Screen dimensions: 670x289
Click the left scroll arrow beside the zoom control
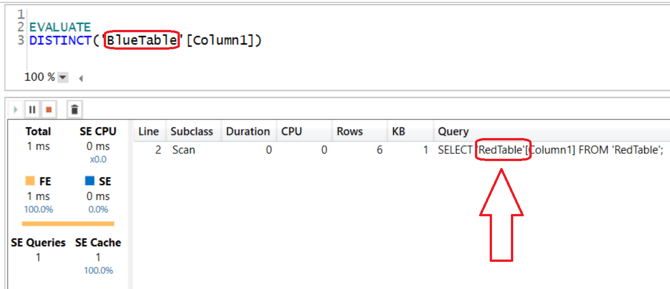pos(80,78)
